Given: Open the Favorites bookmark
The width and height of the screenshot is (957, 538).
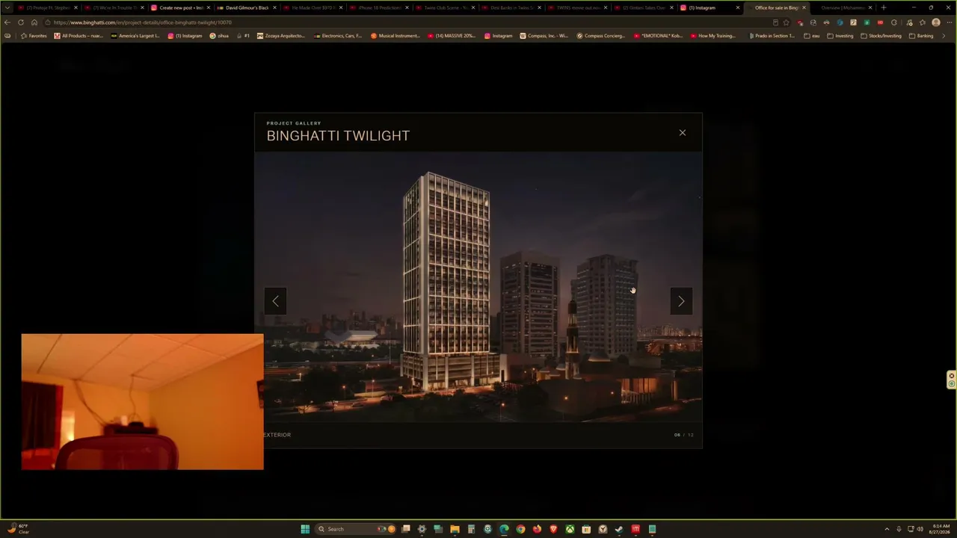Looking at the screenshot, I should (34, 36).
